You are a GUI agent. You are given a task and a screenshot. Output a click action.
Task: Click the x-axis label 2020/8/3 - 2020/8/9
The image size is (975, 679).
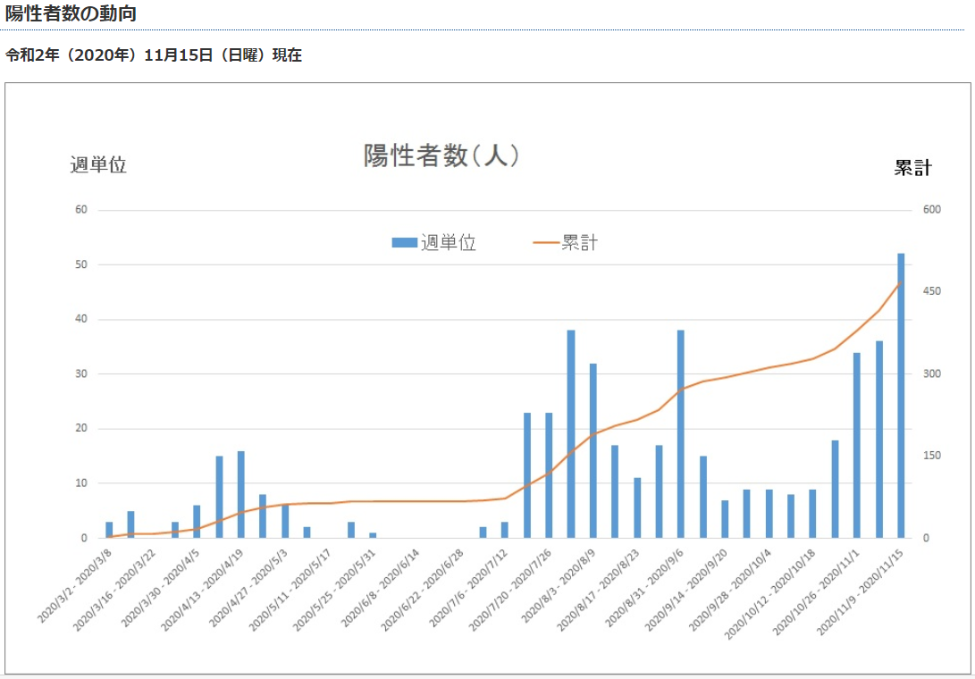coord(559,586)
